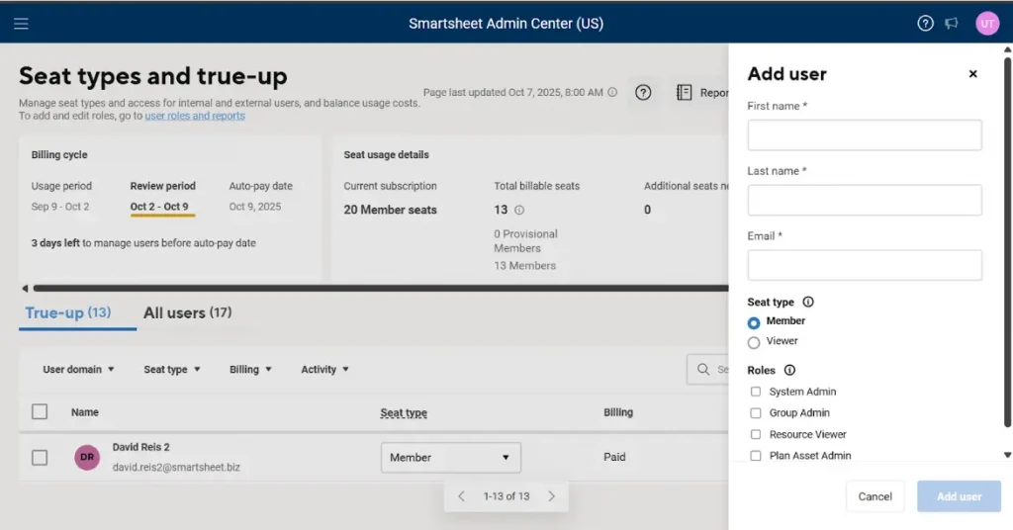Click the info icon beside Roles
The height and width of the screenshot is (530, 1013).
789,371
